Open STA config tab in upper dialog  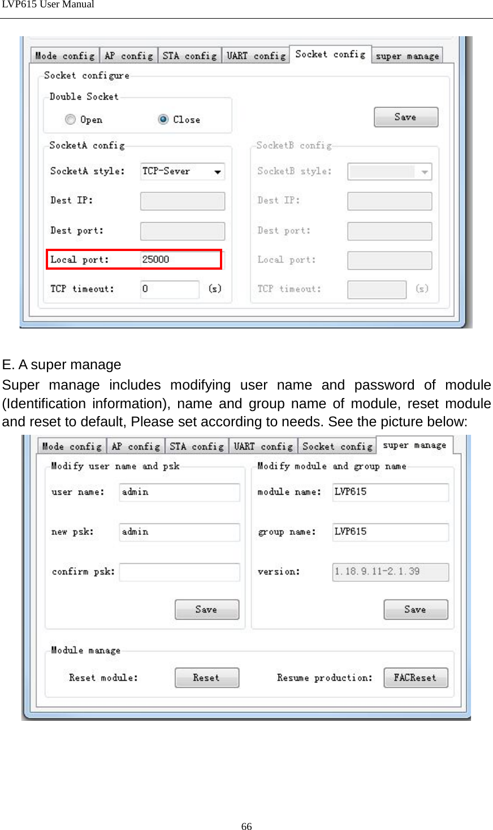pyautogui.click(x=189, y=55)
